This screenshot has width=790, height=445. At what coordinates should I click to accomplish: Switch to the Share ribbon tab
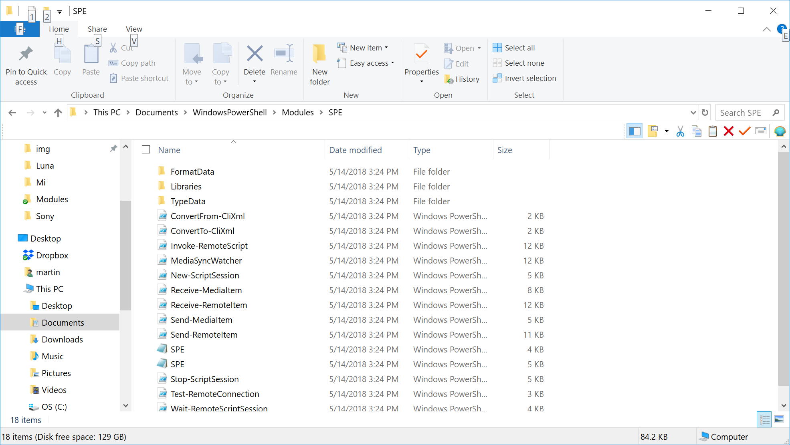coord(97,29)
